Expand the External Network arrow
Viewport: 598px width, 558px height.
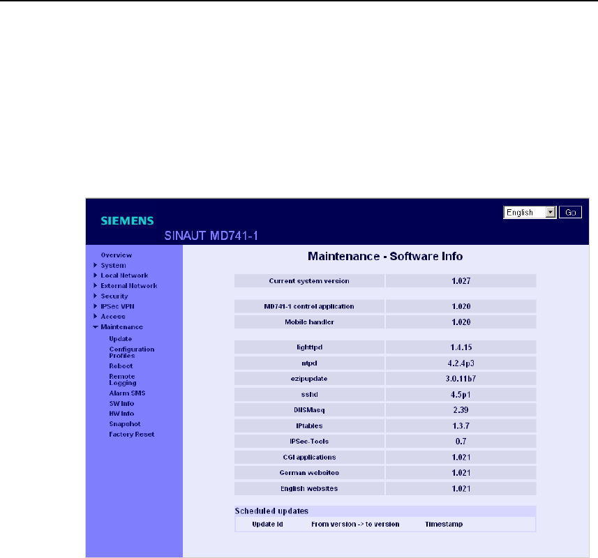click(x=96, y=285)
